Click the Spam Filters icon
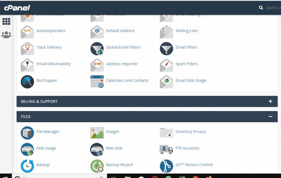 coord(166,65)
